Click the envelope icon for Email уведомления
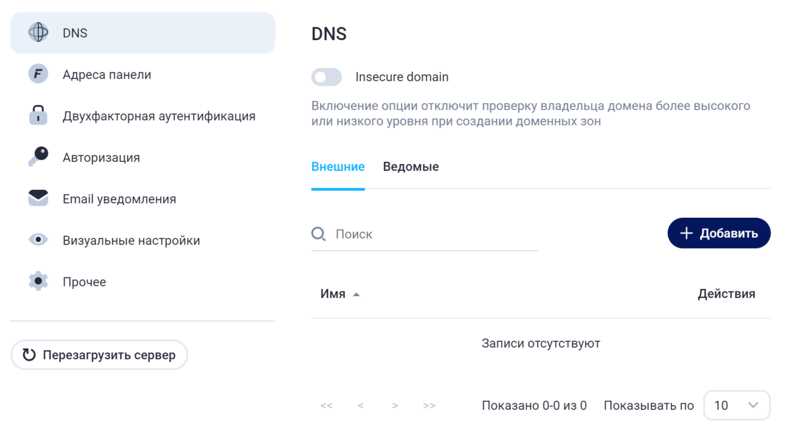Viewport: 792px width, 435px height. click(x=38, y=198)
